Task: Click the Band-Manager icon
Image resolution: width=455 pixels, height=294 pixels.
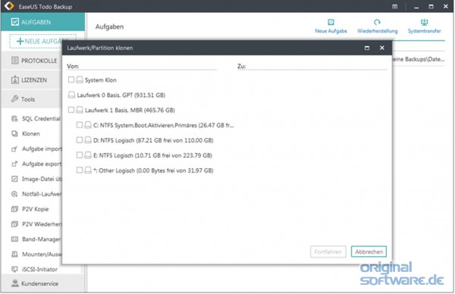Action: tap(14, 239)
